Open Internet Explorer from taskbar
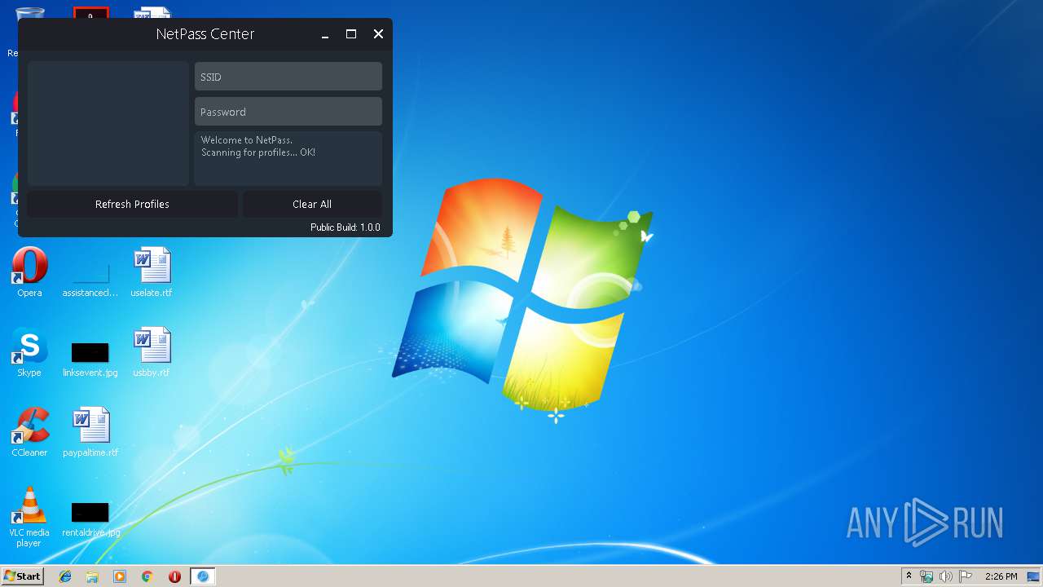This screenshot has width=1043, height=587. pyautogui.click(x=65, y=576)
